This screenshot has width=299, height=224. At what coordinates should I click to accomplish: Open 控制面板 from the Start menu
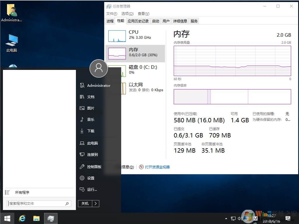tap(94, 167)
